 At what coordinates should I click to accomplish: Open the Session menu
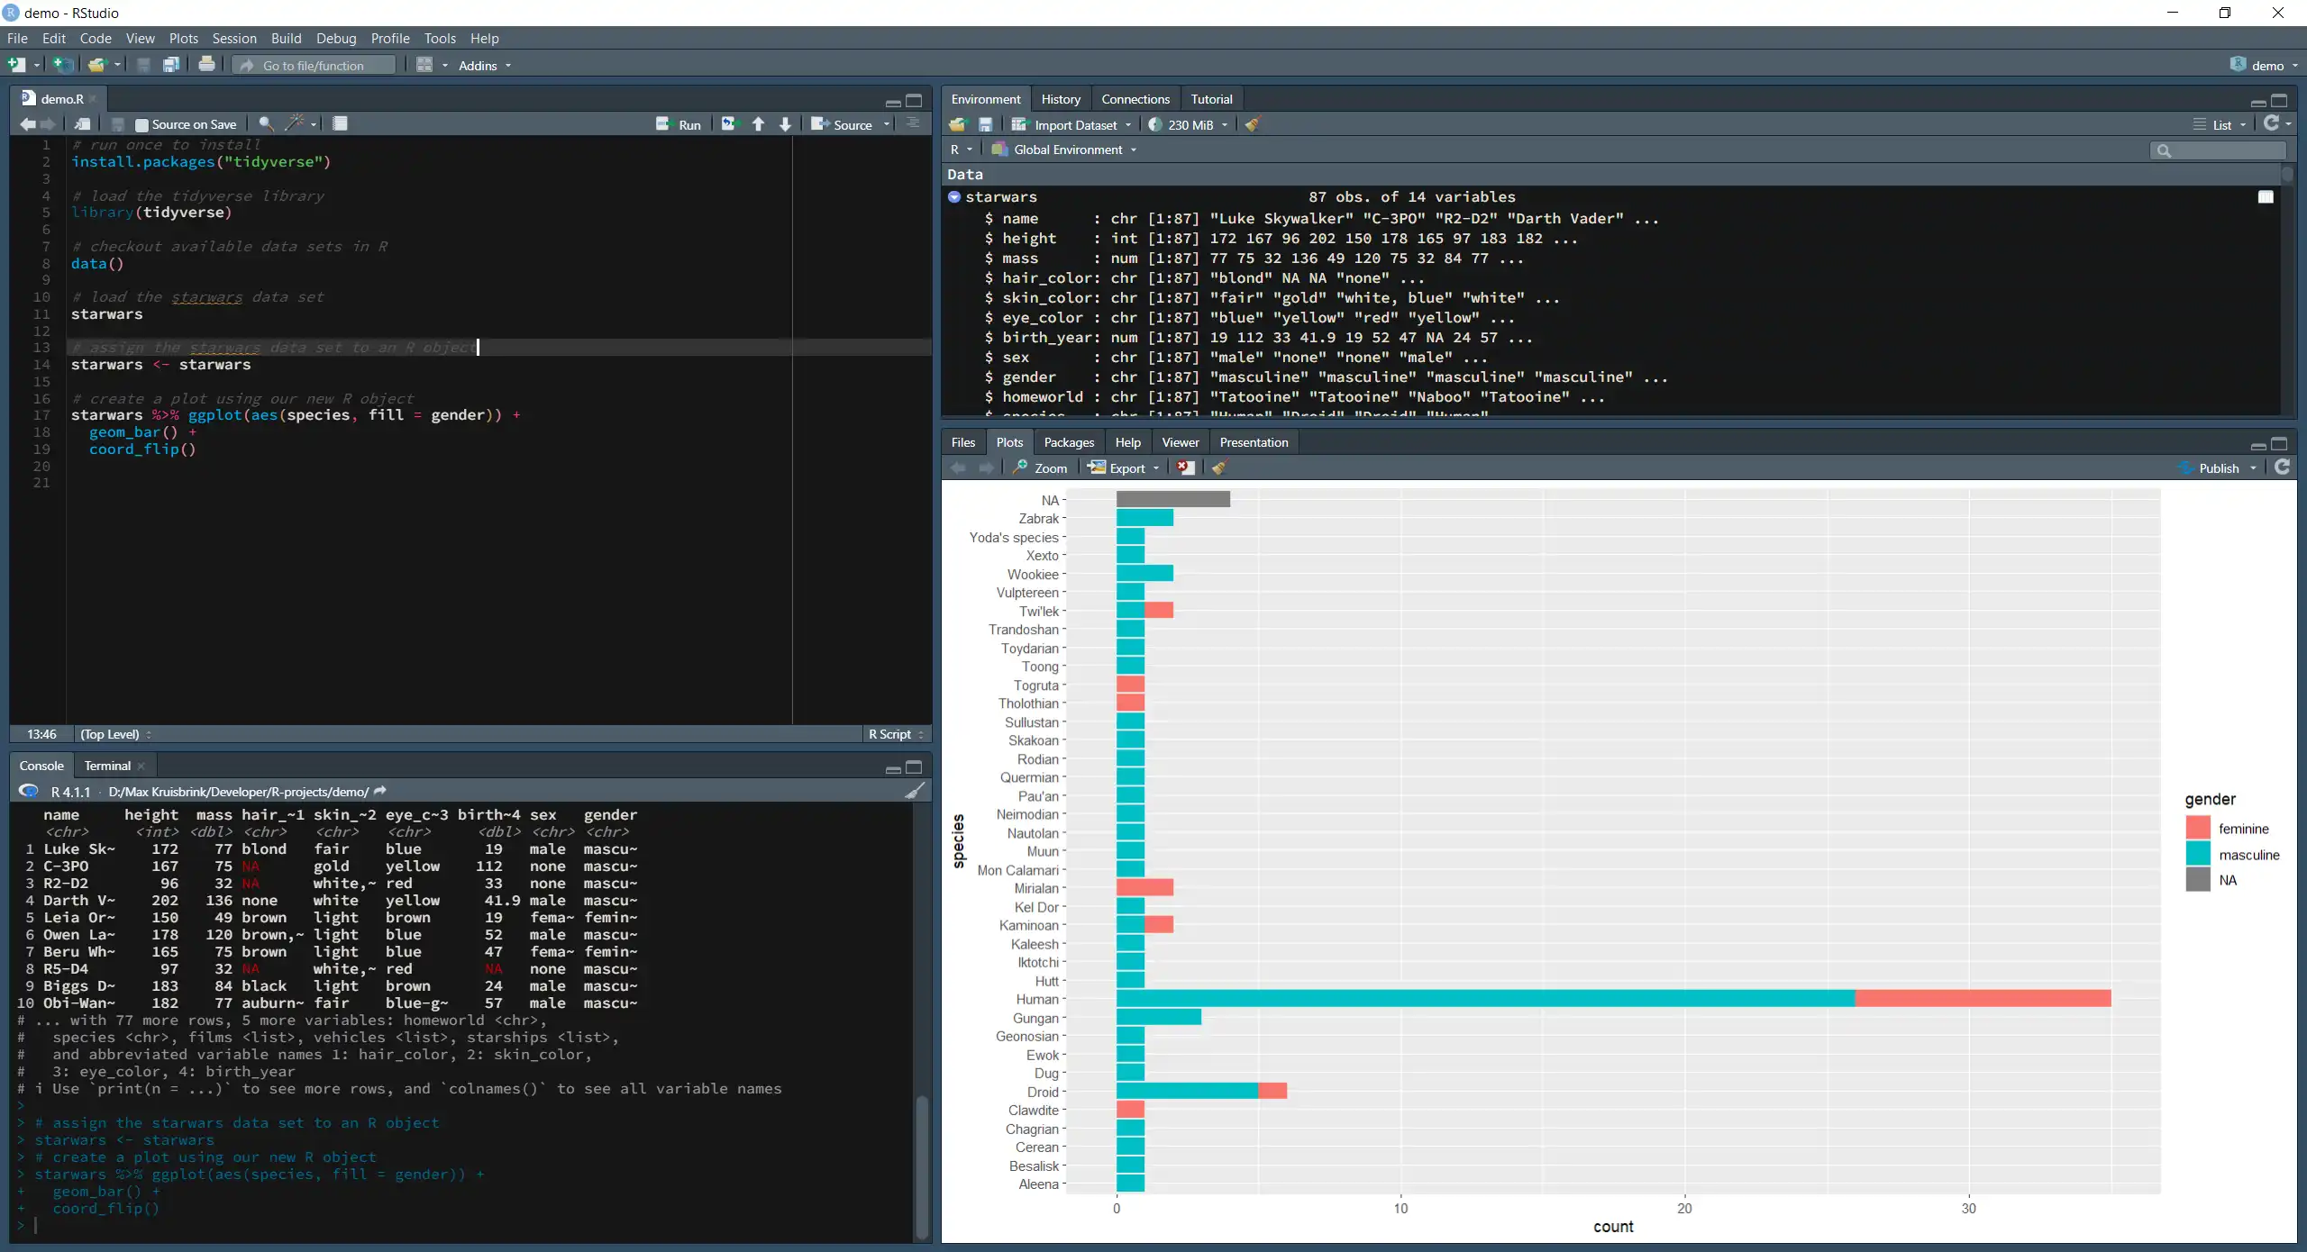[234, 38]
